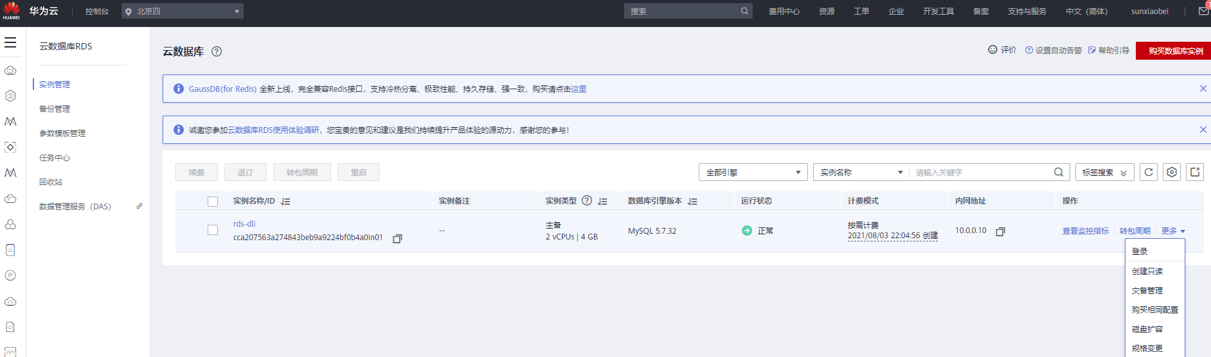Click 设置自动告警 at the top right
This screenshot has width=1211, height=357.
click(x=1054, y=50)
